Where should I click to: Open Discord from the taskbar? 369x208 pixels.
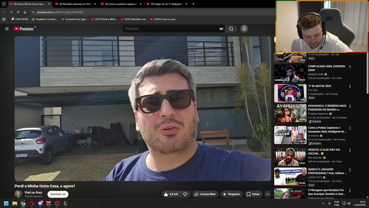coord(40,203)
